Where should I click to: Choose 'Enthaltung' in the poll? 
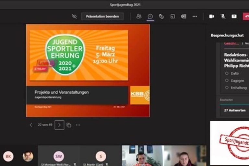[x=227, y=88]
